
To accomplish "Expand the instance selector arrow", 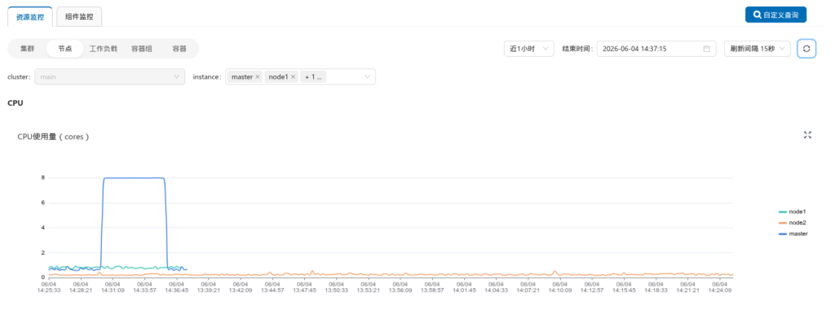I will point(368,77).
